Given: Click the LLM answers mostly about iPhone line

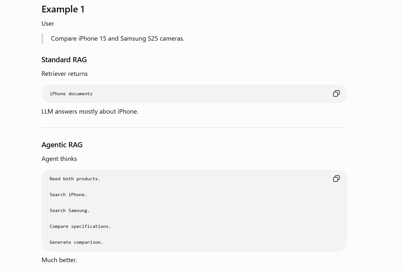Looking at the screenshot, I should click(90, 111).
